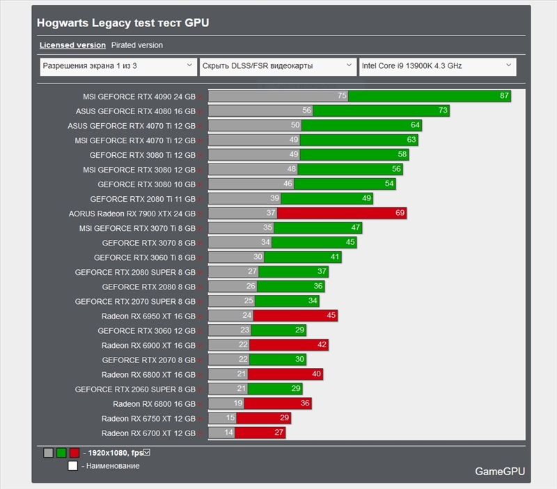This screenshot has height=489, width=557.
Task: Switch to the Licensed version tab
Action: pos(72,45)
